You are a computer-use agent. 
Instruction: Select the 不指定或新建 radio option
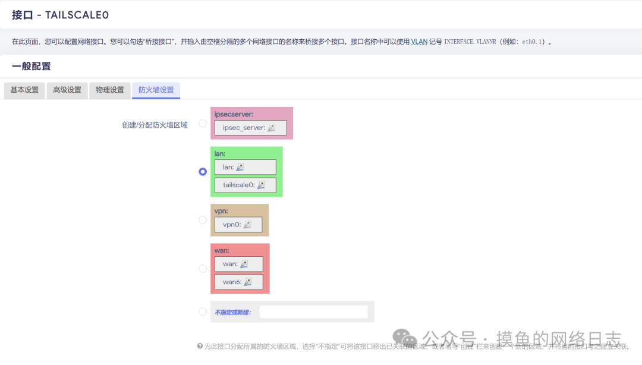tap(203, 311)
